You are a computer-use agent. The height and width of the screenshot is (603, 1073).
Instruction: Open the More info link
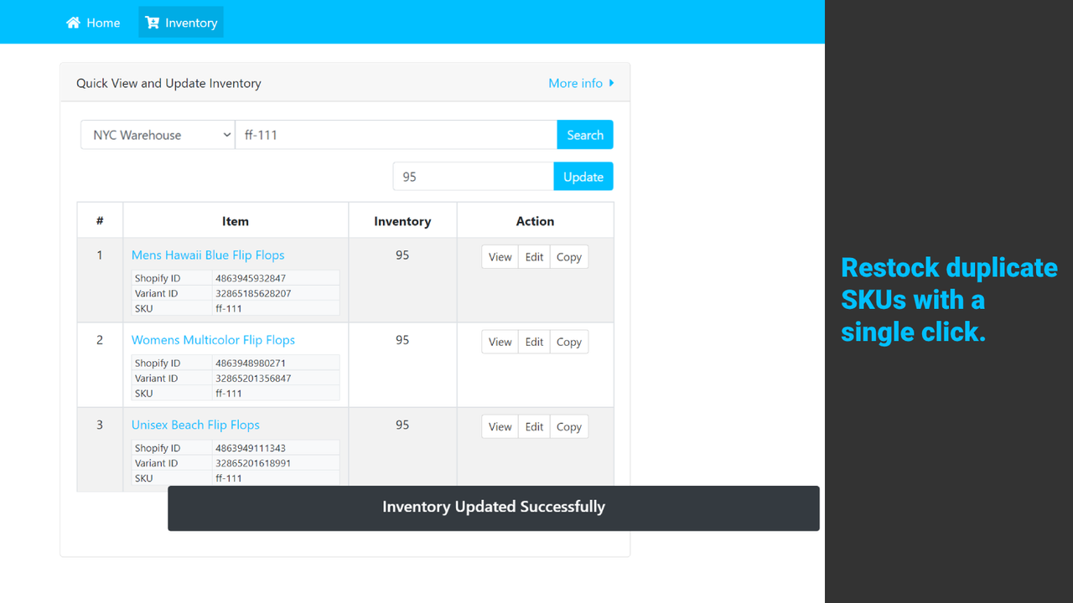pos(582,83)
